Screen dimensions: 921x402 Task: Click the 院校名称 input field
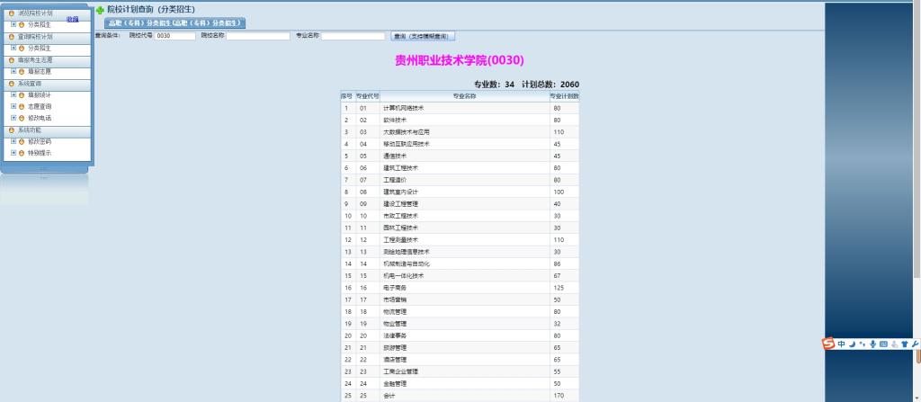tap(257, 36)
